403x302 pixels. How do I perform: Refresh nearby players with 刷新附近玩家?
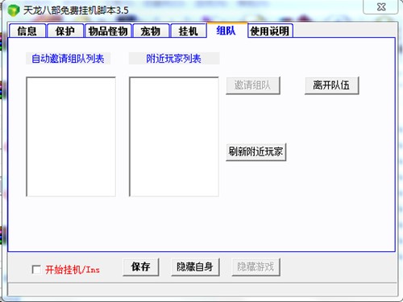[x=256, y=152]
